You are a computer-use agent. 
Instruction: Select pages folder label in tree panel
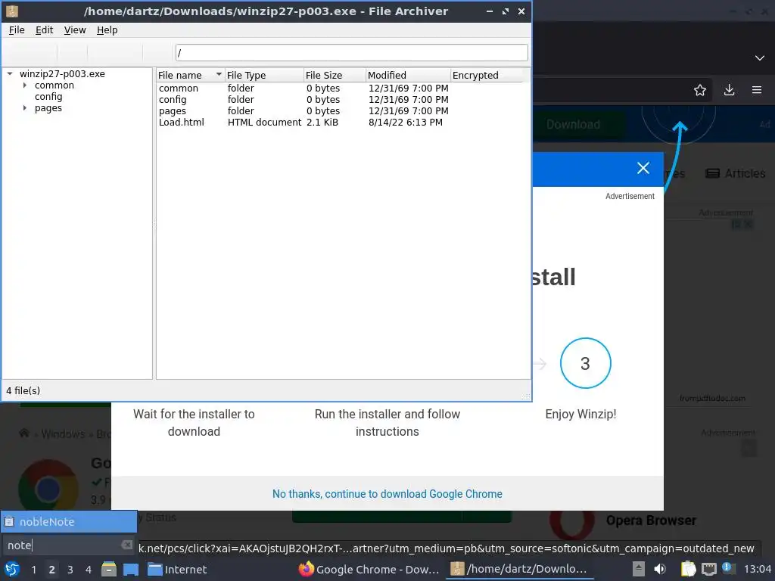[48, 107]
